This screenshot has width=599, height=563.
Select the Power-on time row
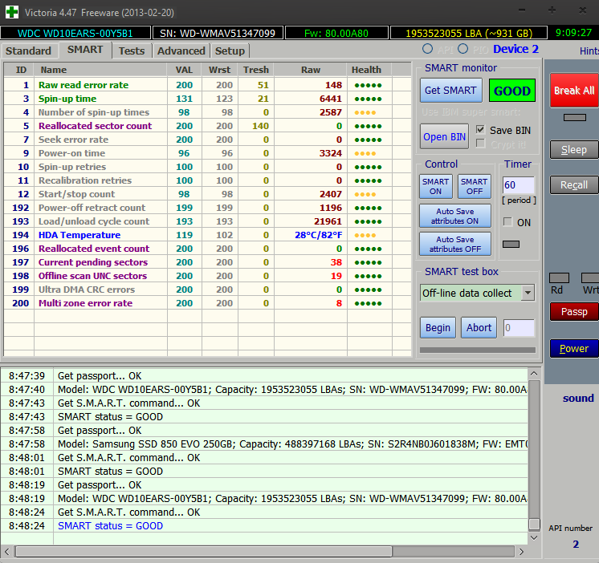click(207, 153)
